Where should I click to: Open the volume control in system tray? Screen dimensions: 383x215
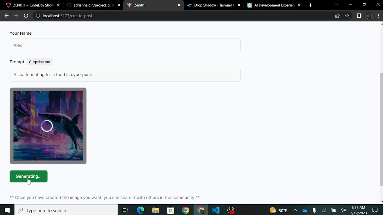pyautogui.click(x=343, y=210)
